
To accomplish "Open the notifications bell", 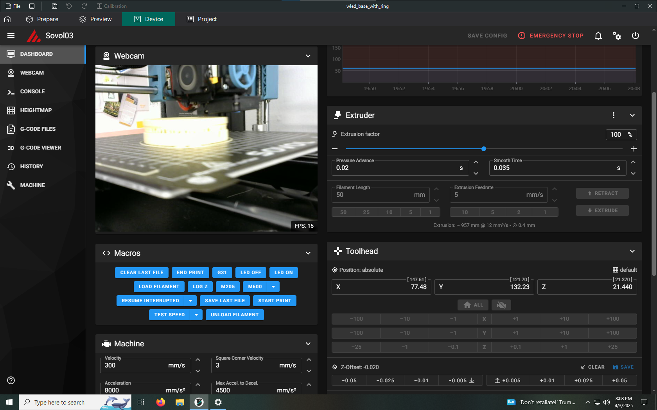I will [x=598, y=36].
